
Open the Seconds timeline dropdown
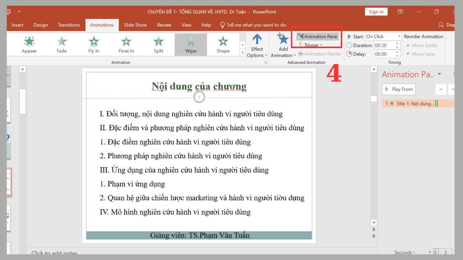[x=404, y=252]
